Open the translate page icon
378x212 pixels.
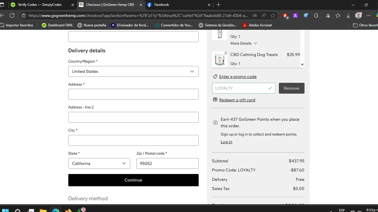(x=255, y=16)
